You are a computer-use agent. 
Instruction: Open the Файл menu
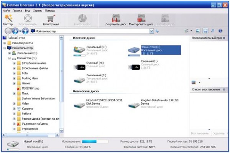click(x=6, y=11)
